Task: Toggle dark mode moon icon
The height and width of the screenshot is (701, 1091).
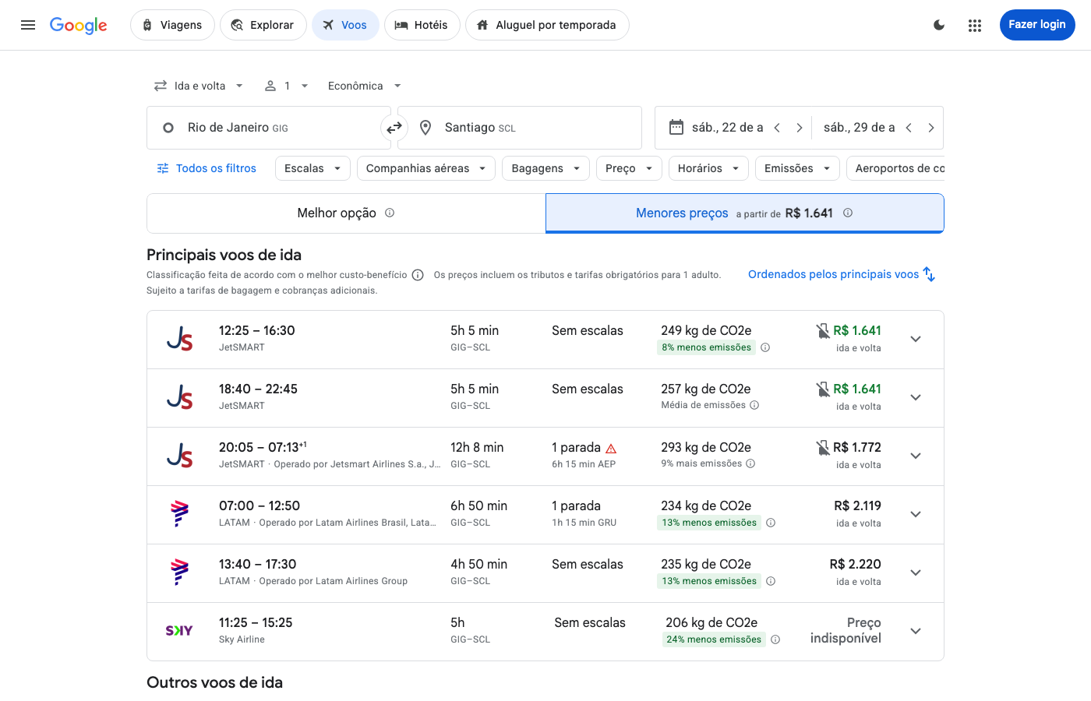Action: [939, 25]
